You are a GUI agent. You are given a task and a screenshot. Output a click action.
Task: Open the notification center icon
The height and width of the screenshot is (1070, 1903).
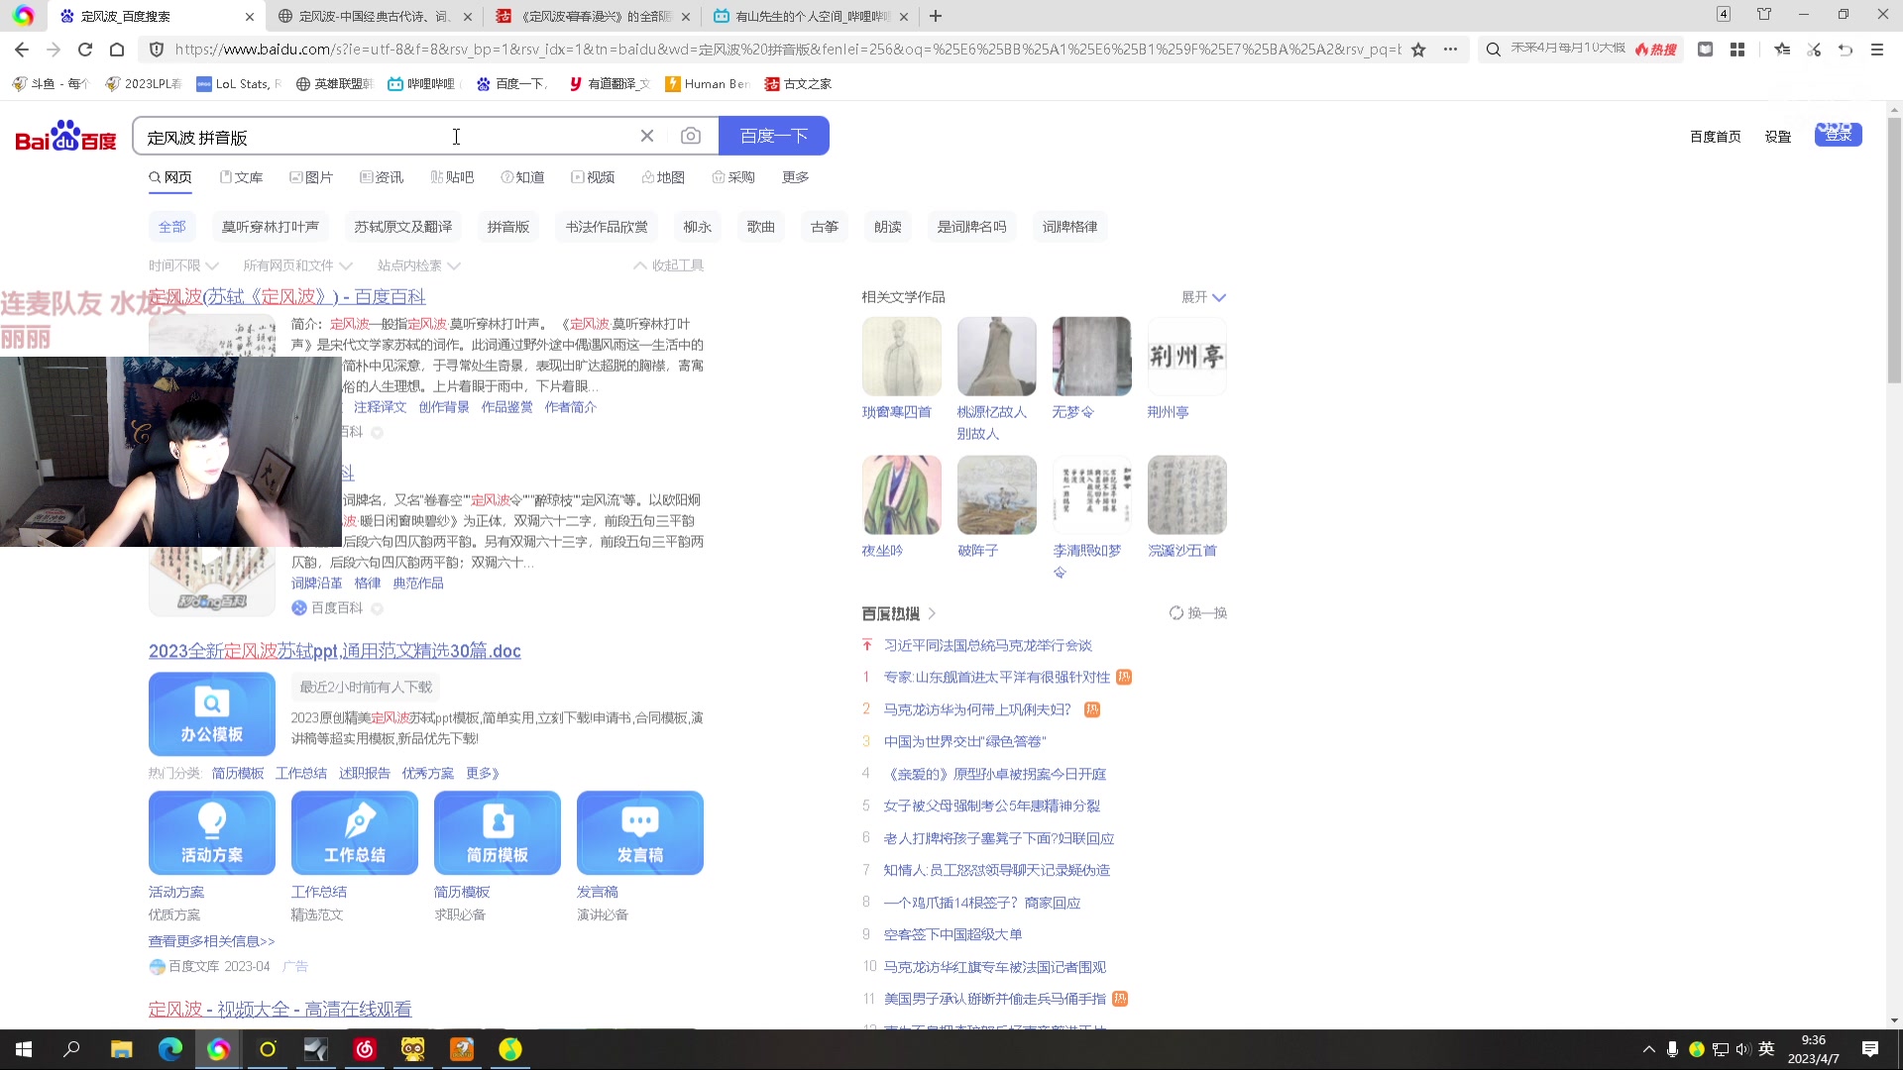tap(1870, 1049)
